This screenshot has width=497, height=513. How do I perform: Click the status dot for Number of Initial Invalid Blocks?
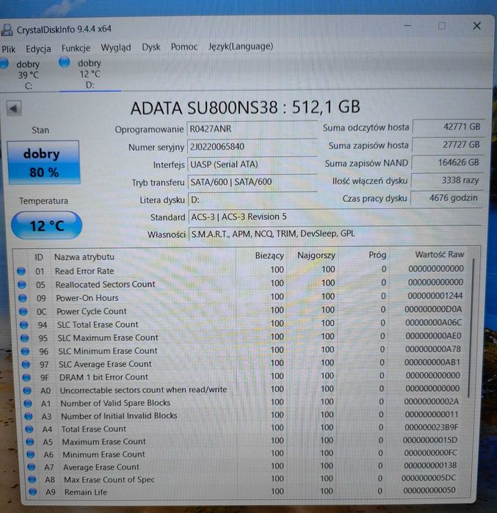(29, 416)
